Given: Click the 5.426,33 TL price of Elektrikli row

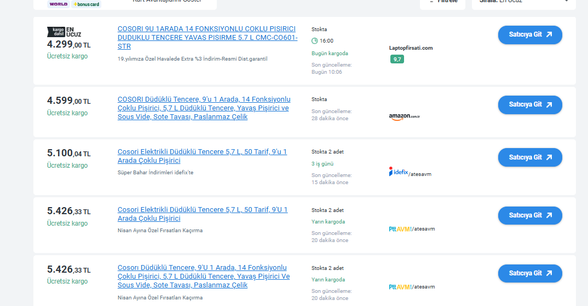Looking at the screenshot, I should pos(68,211).
